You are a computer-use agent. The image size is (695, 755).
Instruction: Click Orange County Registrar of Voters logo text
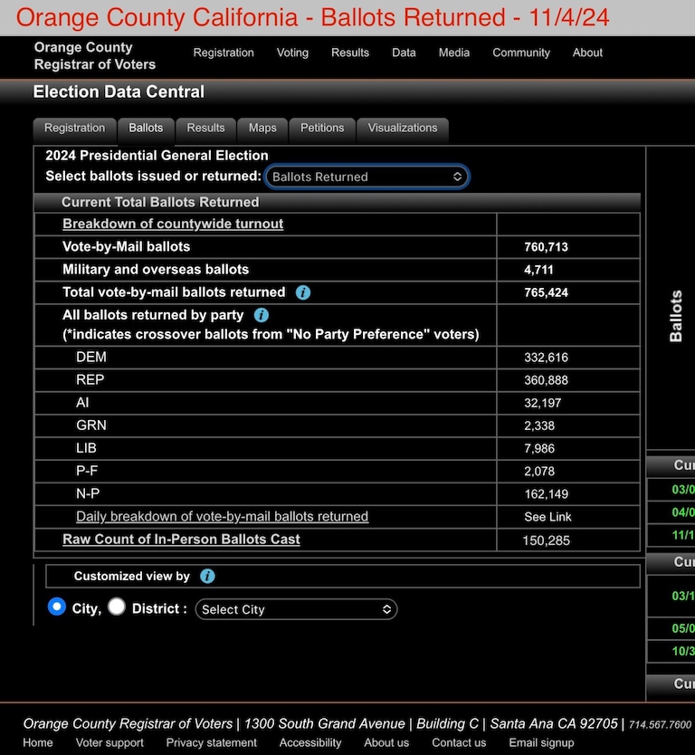pyautogui.click(x=95, y=56)
